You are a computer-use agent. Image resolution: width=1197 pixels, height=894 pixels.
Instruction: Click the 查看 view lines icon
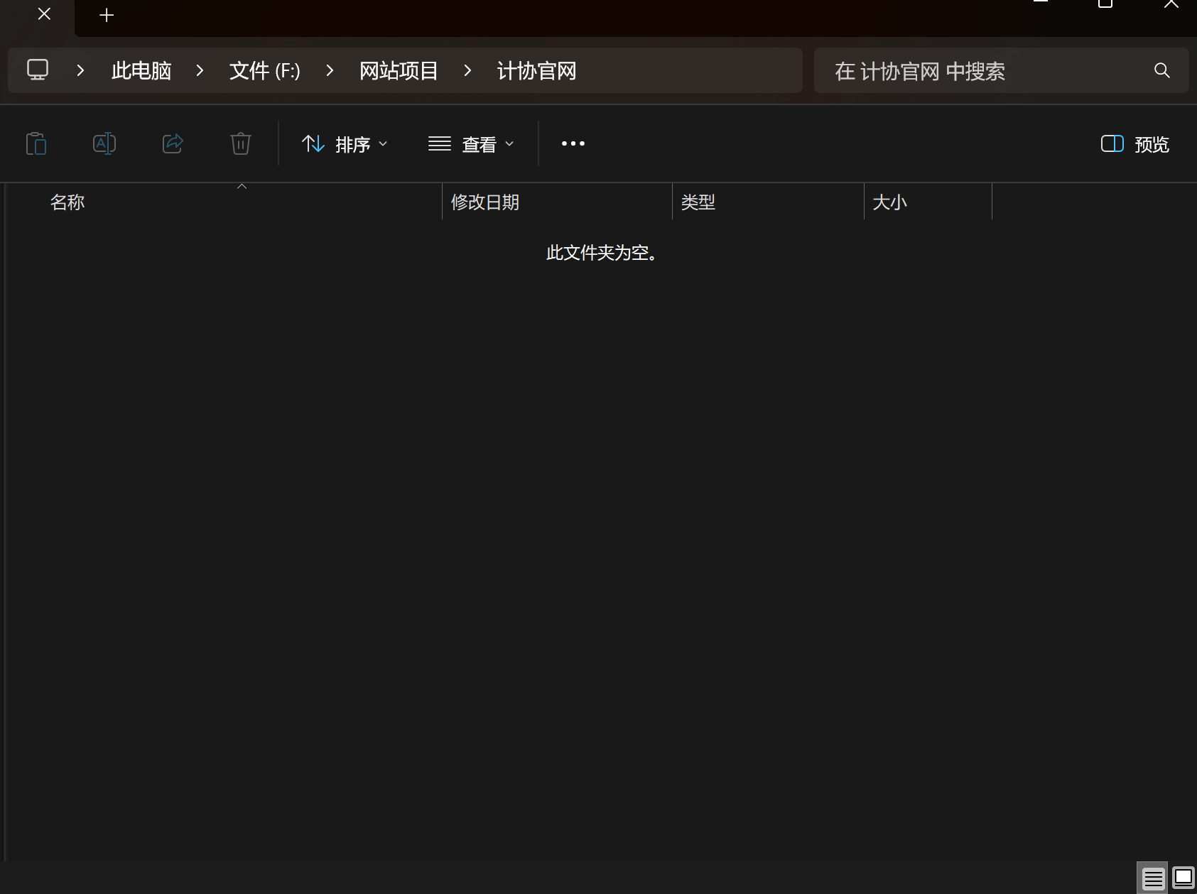[439, 143]
